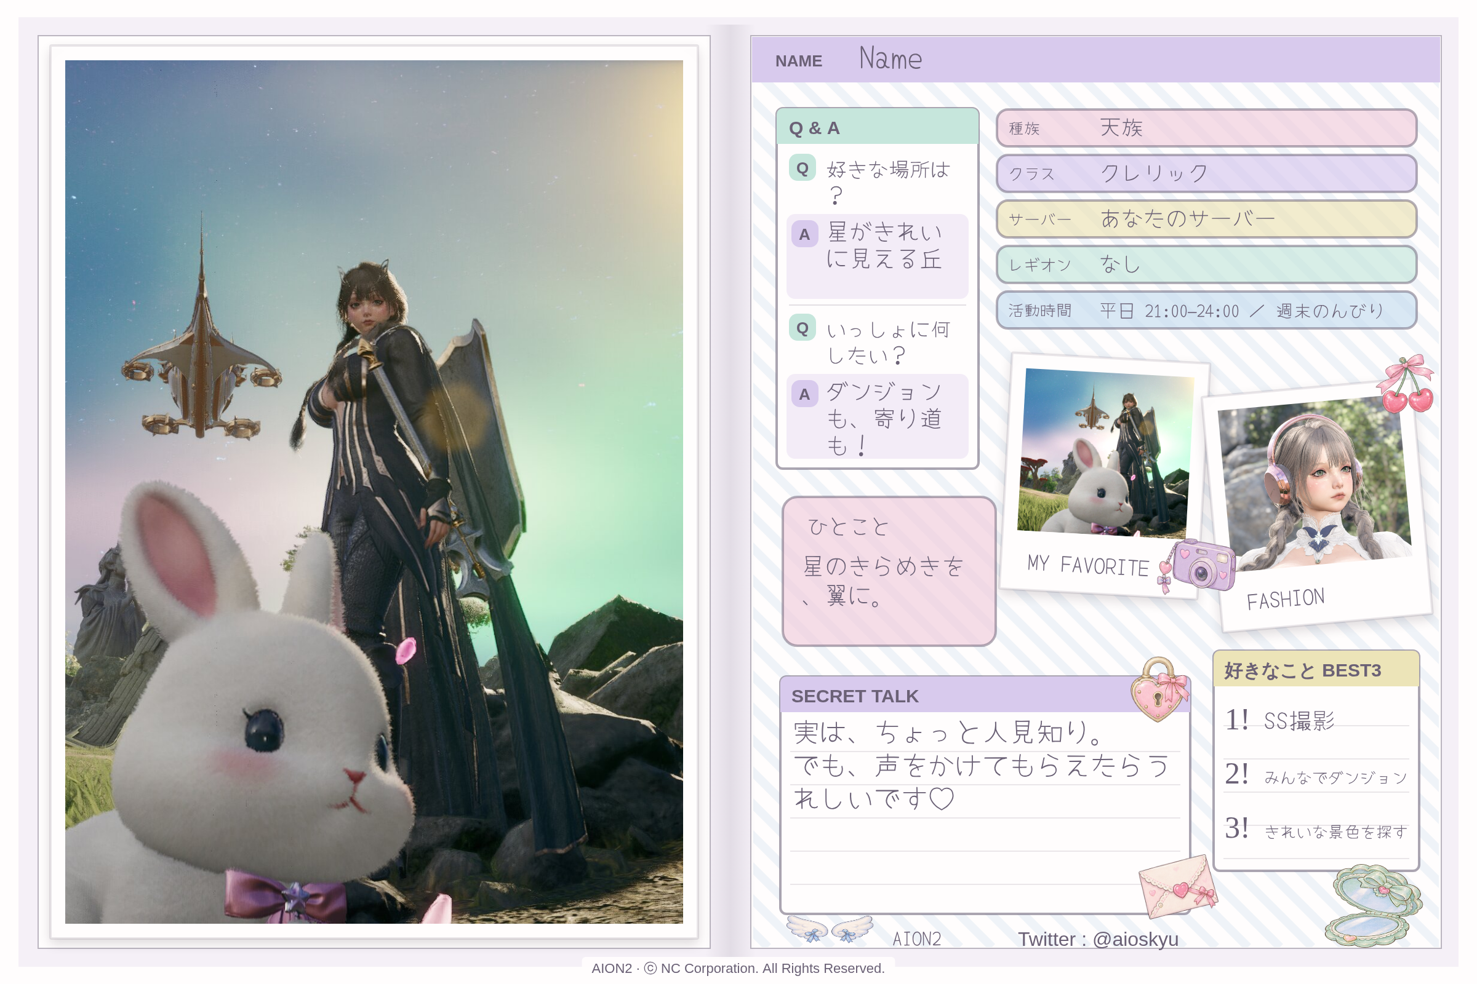The height and width of the screenshot is (984, 1477).
Task: Select the 好きなこと BEST3 header
Action: [x=1316, y=670]
